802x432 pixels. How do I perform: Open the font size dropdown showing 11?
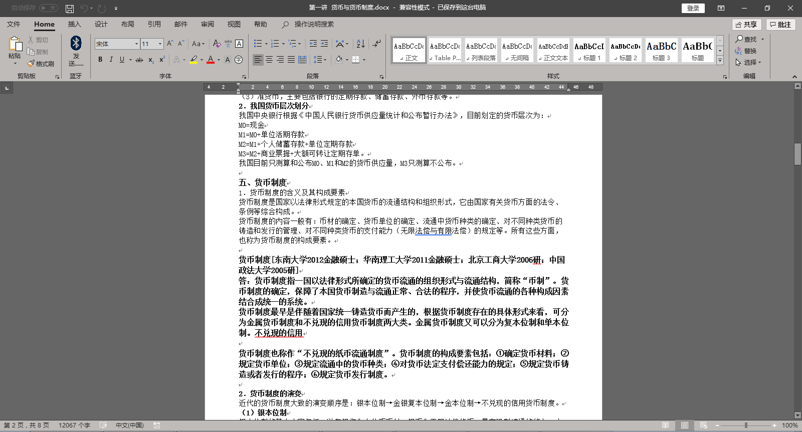tap(160, 44)
